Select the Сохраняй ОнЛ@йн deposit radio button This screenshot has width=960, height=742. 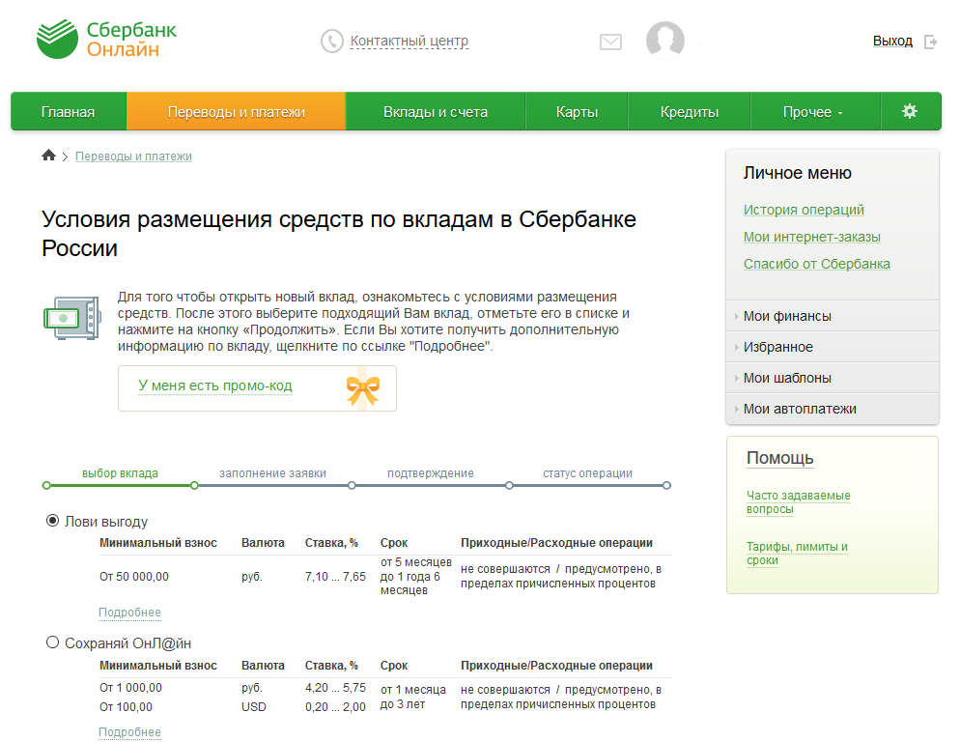tap(53, 642)
